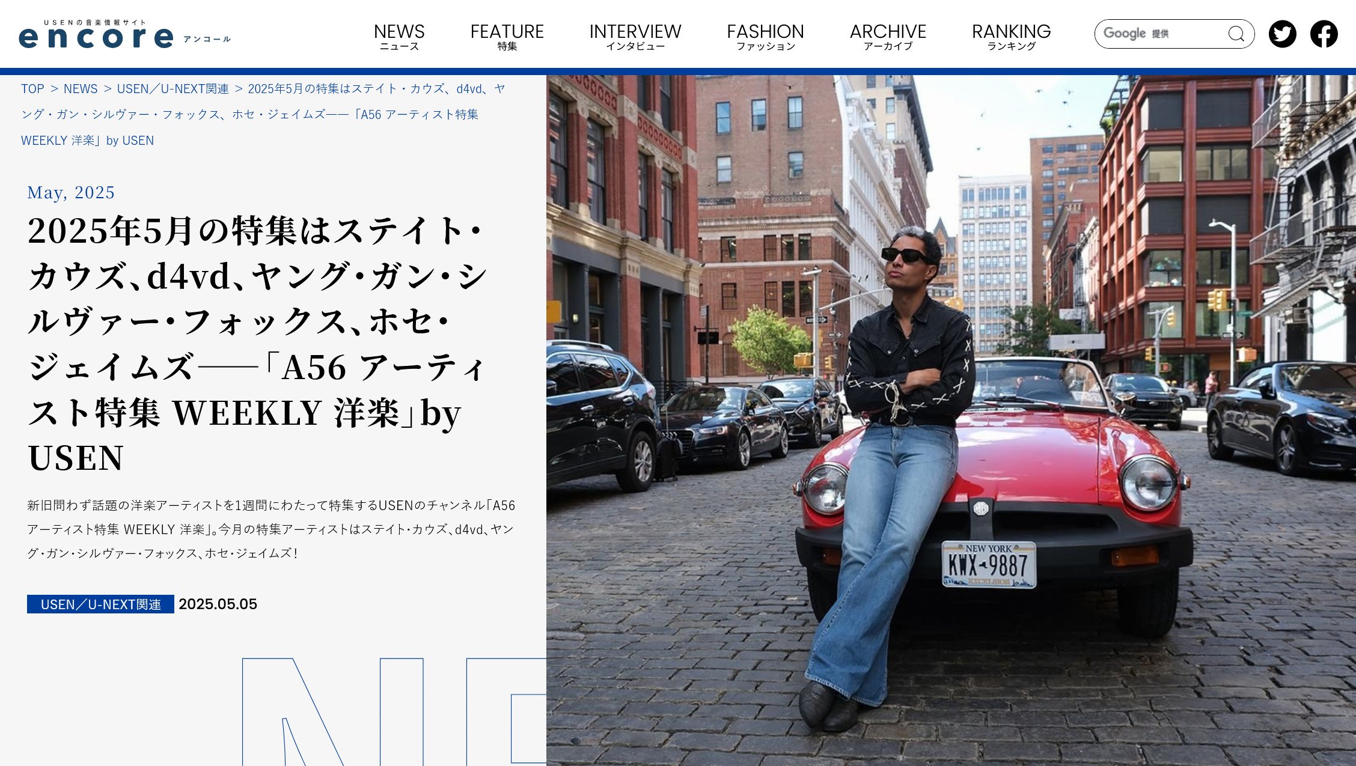This screenshot has width=1356, height=766.
Task: Open the FEATURE menu item
Action: (507, 36)
